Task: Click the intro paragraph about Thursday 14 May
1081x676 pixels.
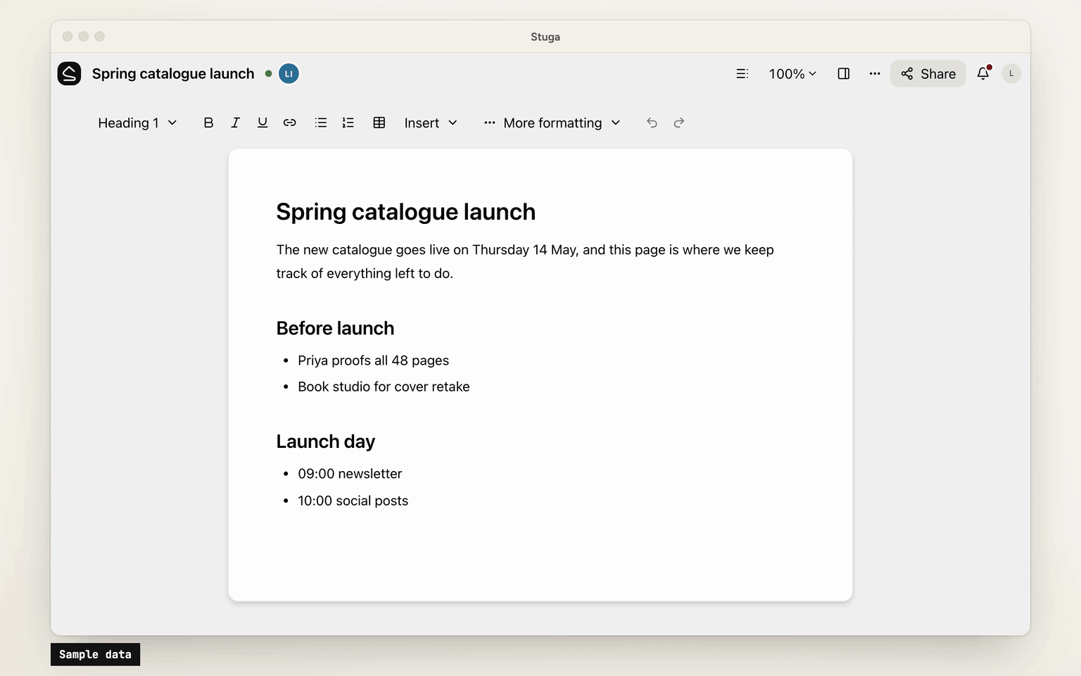Action: click(525, 261)
